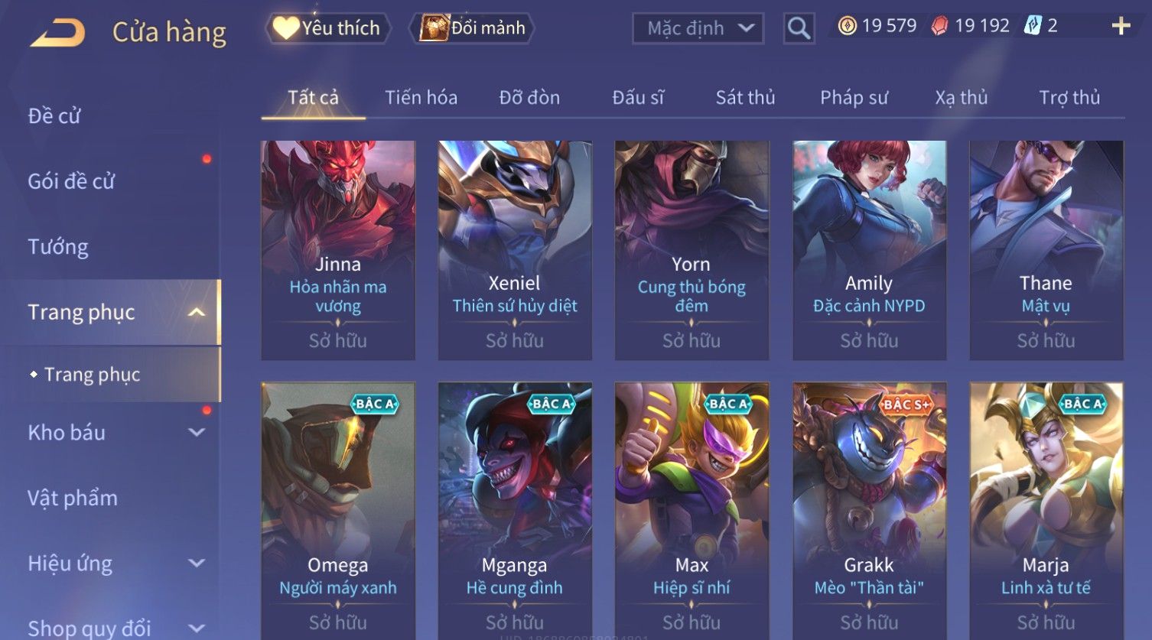Open the Tướng sidebar menu item
1152x640 pixels.
(x=58, y=246)
